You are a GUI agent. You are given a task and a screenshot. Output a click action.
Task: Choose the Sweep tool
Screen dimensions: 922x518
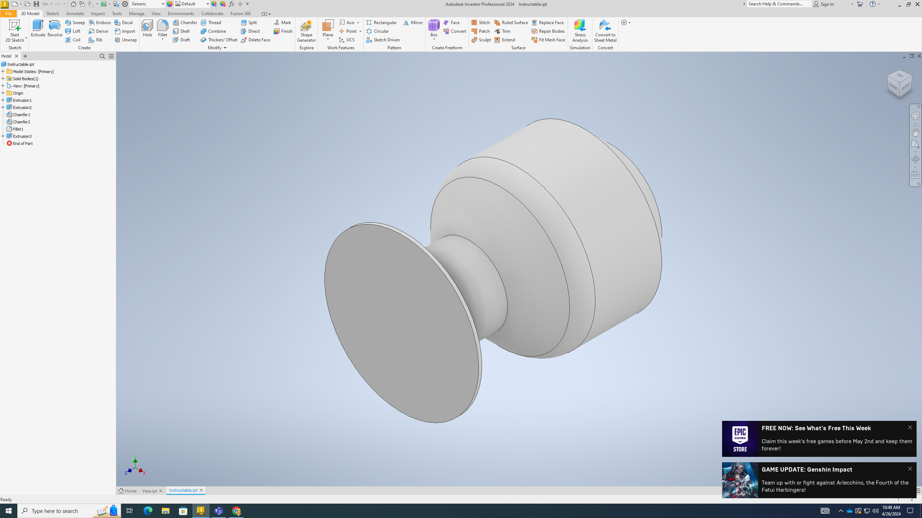click(x=75, y=22)
